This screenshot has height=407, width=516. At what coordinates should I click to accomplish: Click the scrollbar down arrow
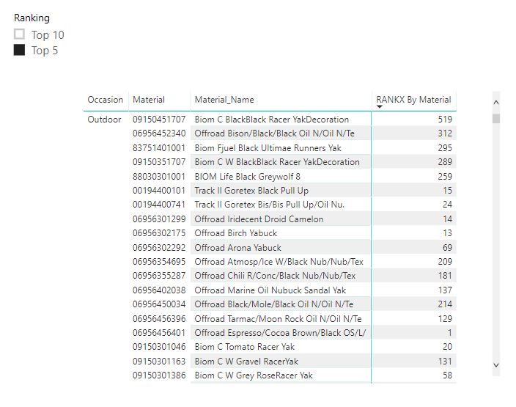pos(496,365)
